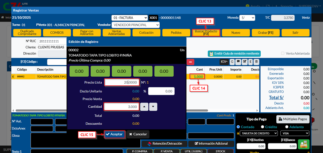Click the Precio Lista input field
This screenshot has height=153, width=323.
[121, 82]
